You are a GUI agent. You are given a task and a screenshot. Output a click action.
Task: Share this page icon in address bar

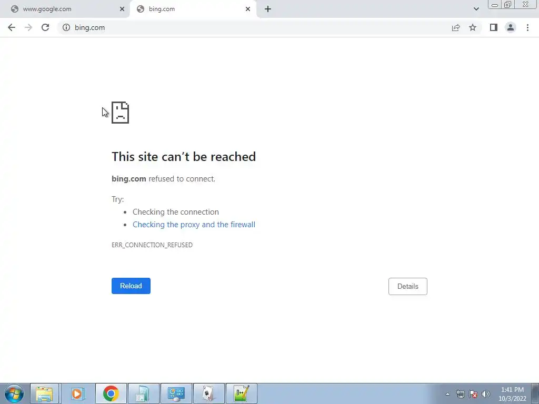pyautogui.click(x=456, y=27)
